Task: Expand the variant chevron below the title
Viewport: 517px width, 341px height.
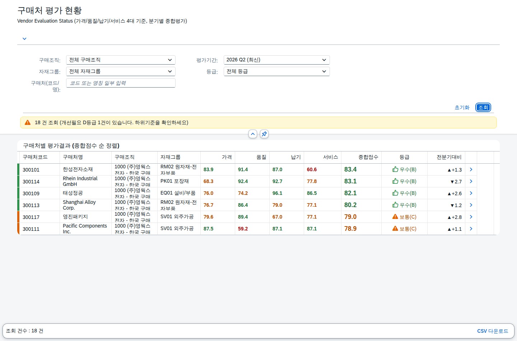Action: tap(24, 39)
